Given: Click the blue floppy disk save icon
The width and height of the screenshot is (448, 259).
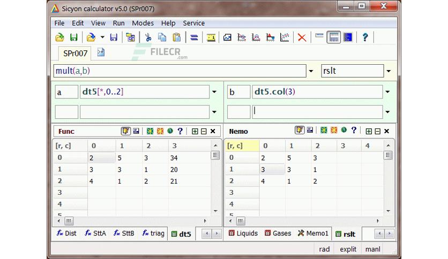Looking at the screenshot, I should click(x=114, y=37).
